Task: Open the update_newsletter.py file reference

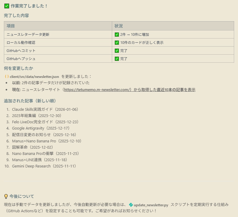Action: [151, 205]
